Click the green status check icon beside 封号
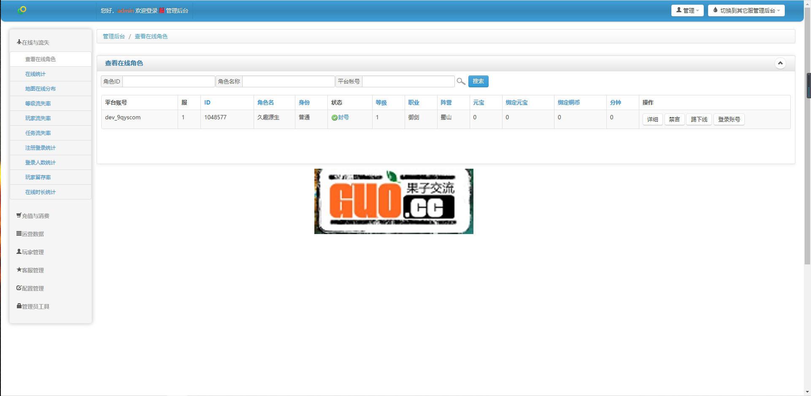 pyautogui.click(x=334, y=118)
